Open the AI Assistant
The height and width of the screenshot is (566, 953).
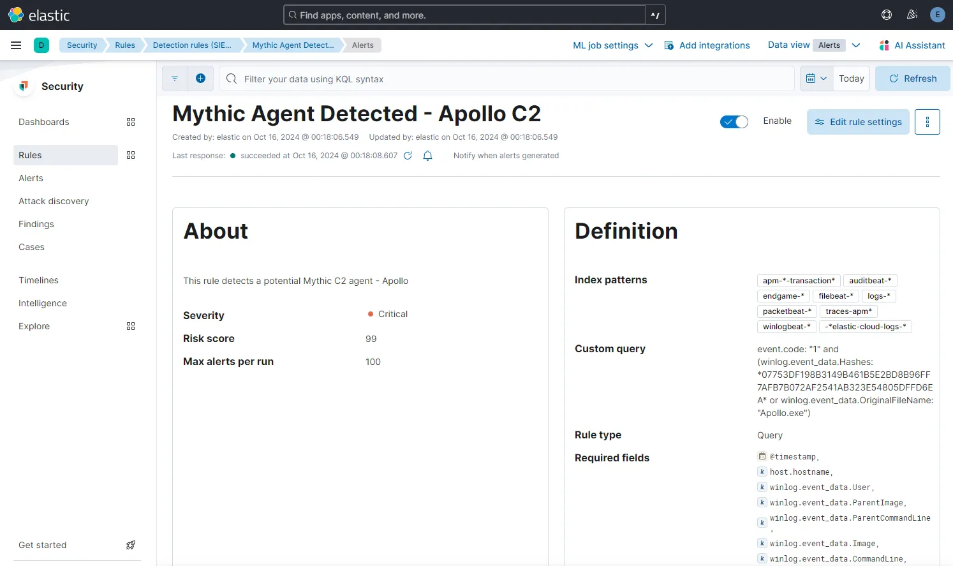pyautogui.click(x=913, y=45)
